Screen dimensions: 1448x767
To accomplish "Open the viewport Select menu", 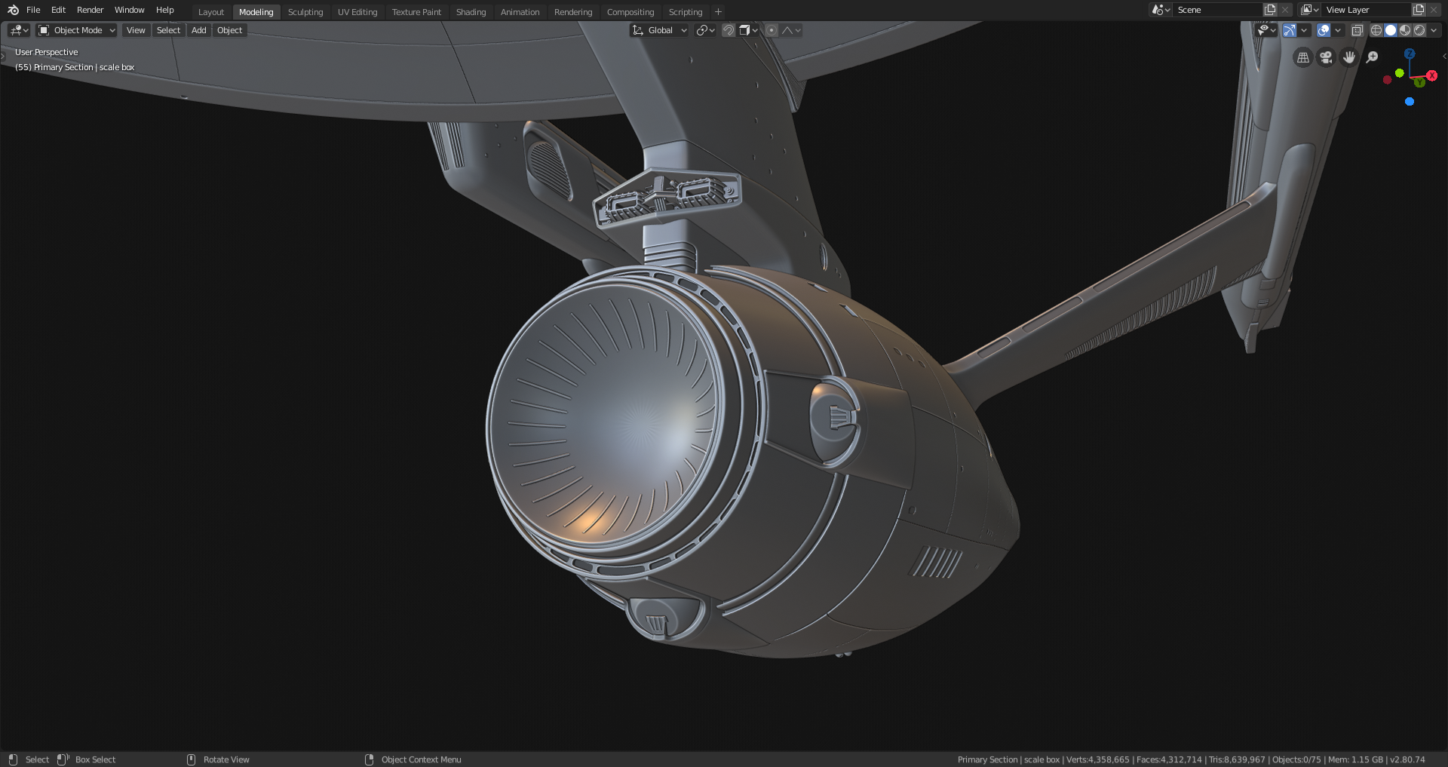I will 168,30.
